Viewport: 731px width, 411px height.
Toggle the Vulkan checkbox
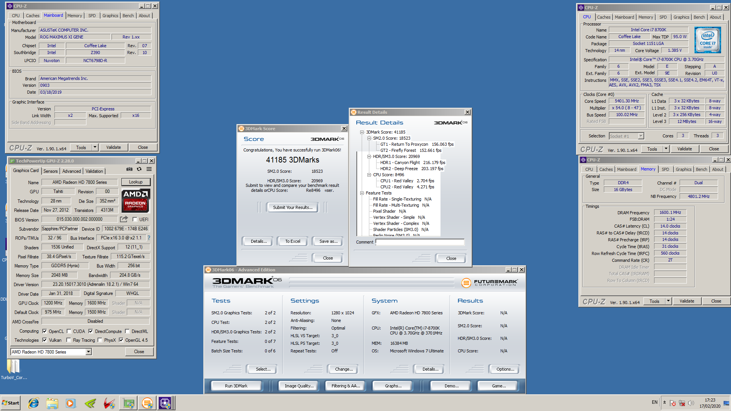[x=45, y=340]
